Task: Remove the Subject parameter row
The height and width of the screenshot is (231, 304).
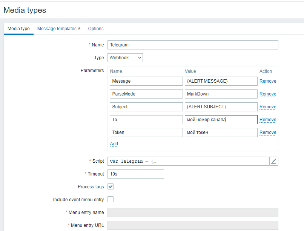Action: tap(268, 107)
